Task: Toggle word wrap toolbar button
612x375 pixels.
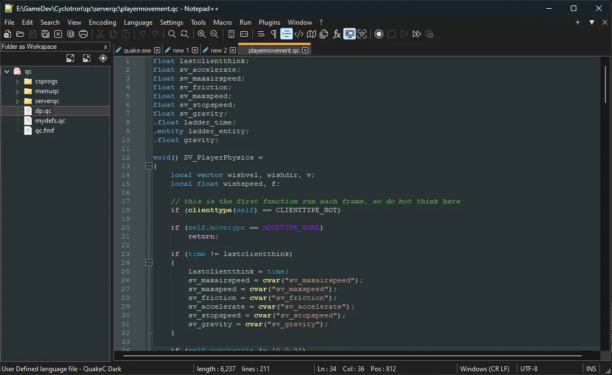Action: (x=260, y=35)
